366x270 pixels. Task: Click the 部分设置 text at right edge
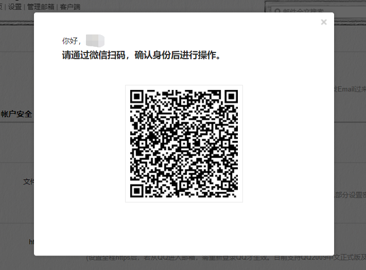350,195
